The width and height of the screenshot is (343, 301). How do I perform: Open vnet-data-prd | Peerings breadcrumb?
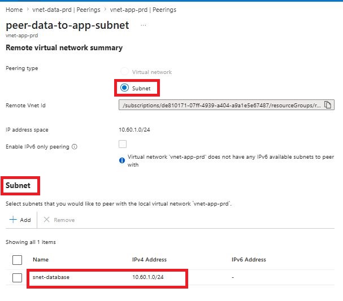point(66,10)
